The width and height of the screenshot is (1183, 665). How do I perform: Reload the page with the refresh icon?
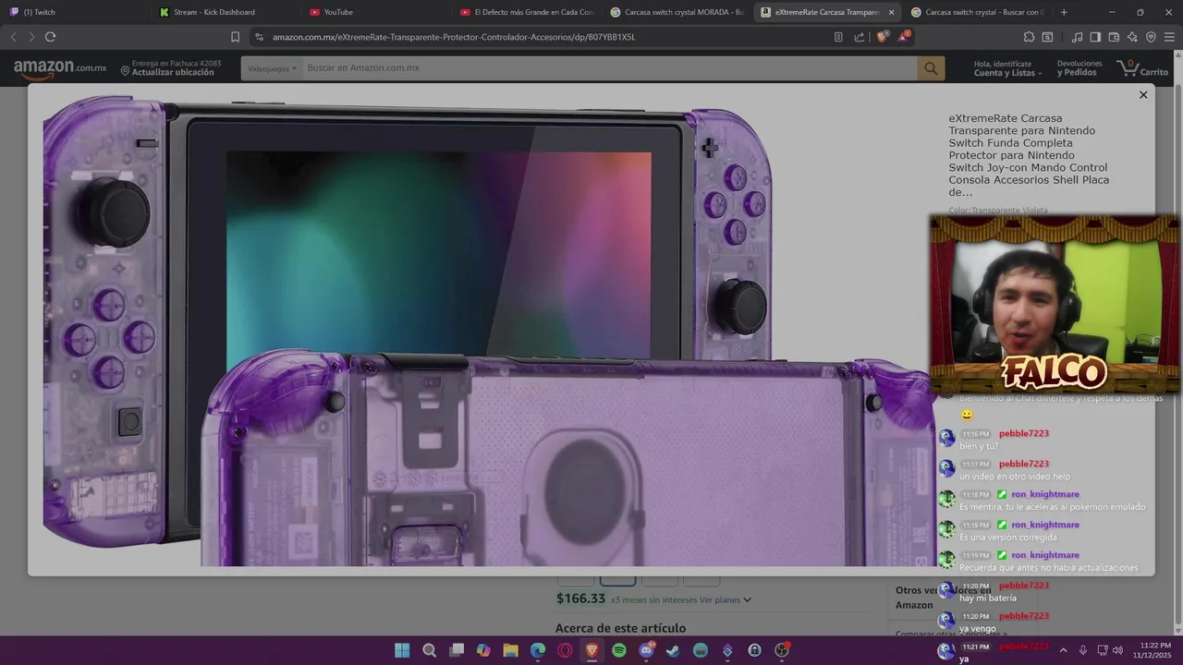(50, 37)
